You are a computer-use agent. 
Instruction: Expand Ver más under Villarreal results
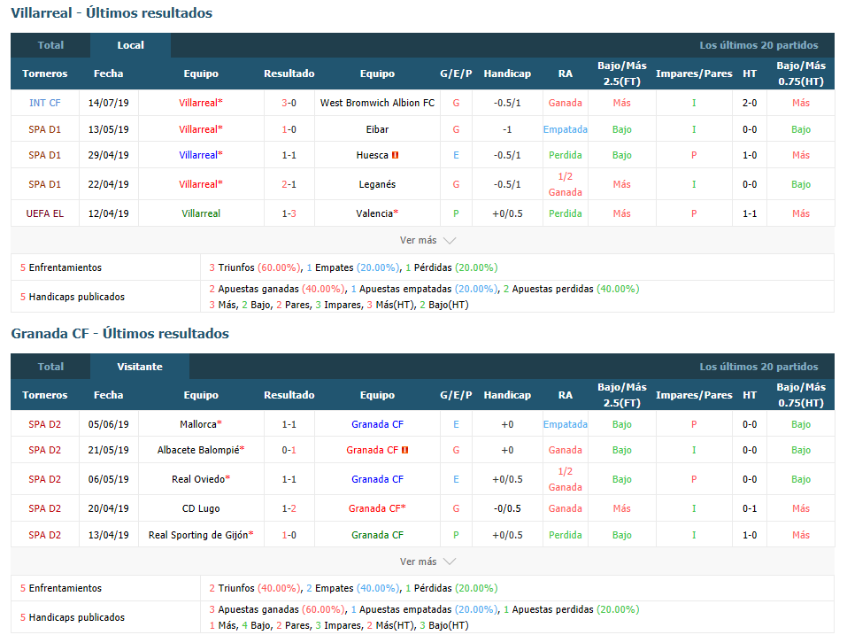point(427,241)
